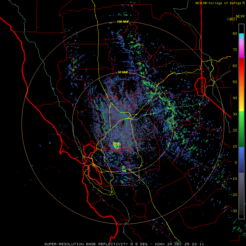Click the 100 NMI range ring label
246x246 pixels.
coord(123,22)
